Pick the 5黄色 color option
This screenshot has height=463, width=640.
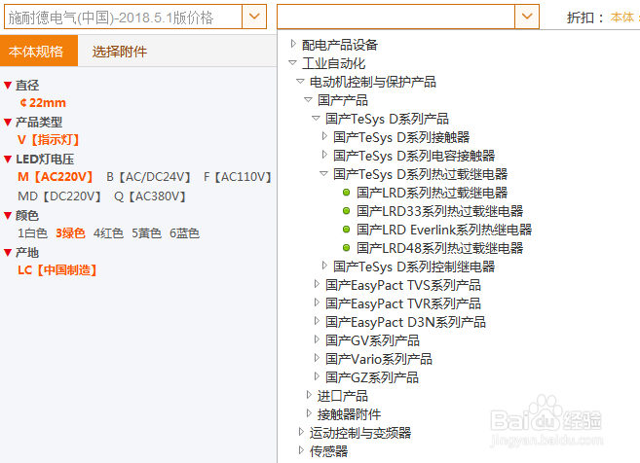pyautogui.click(x=146, y=233)
